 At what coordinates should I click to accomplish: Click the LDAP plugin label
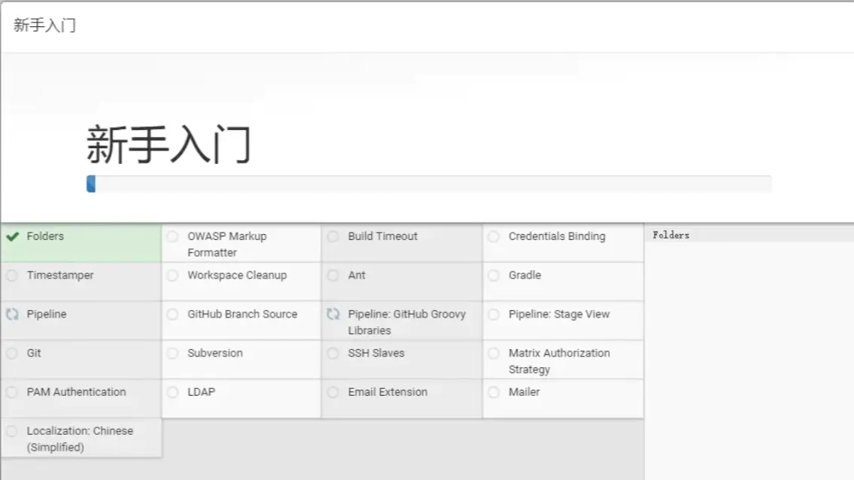[x=201, y=392]
